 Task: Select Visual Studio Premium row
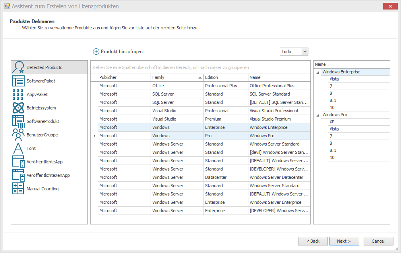pyautogui.click(x=204, y=119)
